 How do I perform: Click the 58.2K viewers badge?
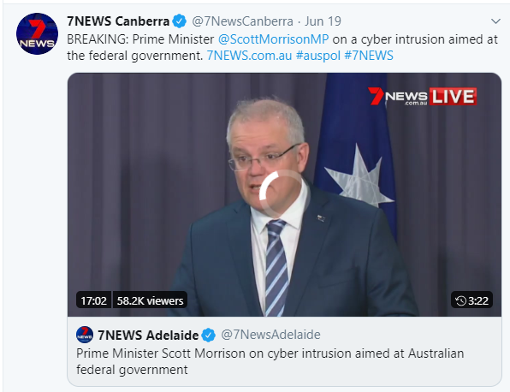click(150, 300)
